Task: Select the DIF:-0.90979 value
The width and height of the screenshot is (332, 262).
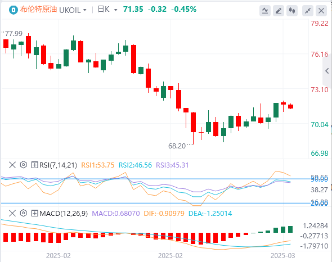Action: click(164, 213)
